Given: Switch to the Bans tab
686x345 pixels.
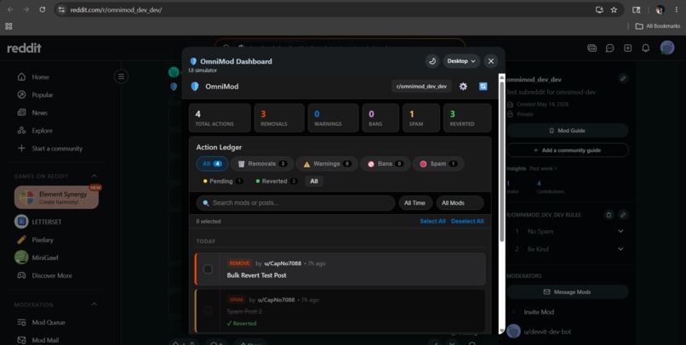Looking at the screenshot, I should tap(385, 164).
